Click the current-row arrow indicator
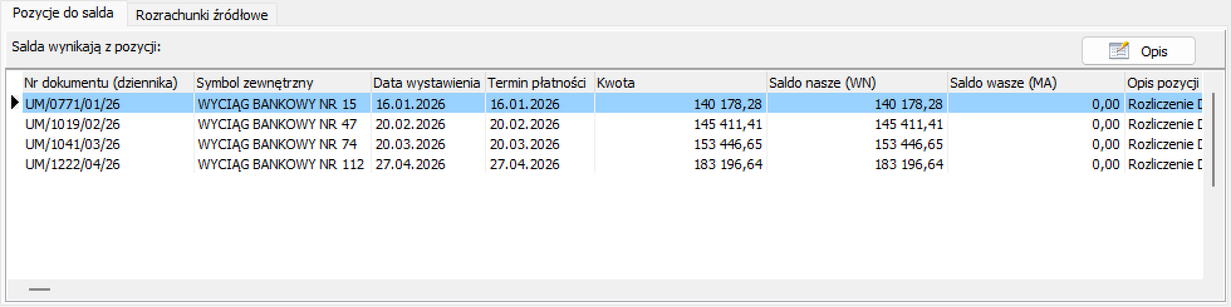 pyautogui.click(x=15, y=103)
